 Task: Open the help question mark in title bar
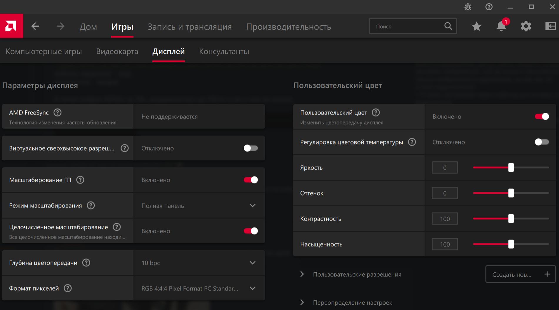[489, 7]
